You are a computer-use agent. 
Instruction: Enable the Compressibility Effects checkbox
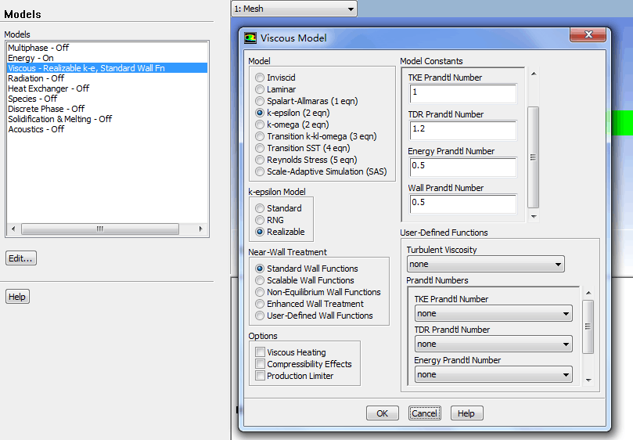[260, 364]
